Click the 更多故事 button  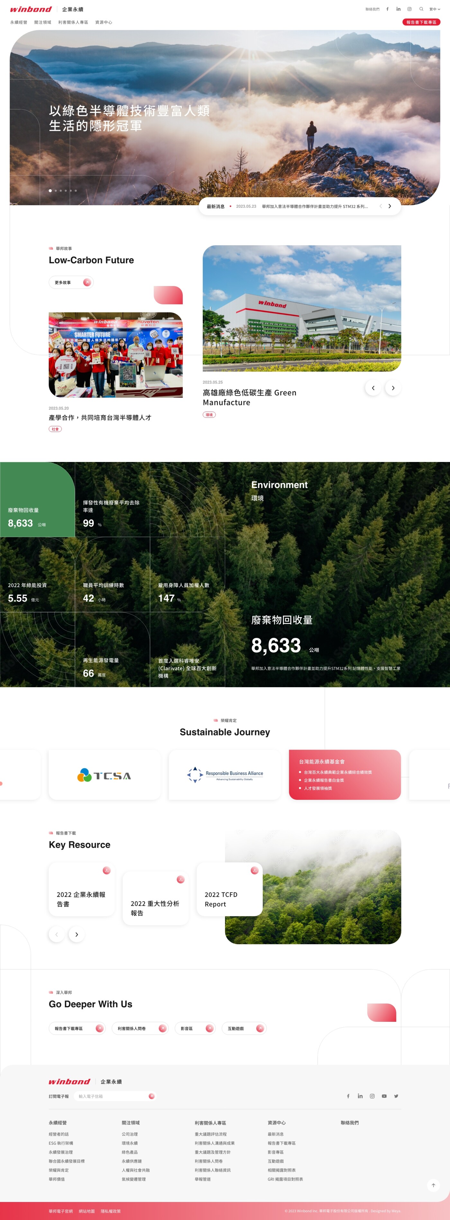(x=71, y=282)
